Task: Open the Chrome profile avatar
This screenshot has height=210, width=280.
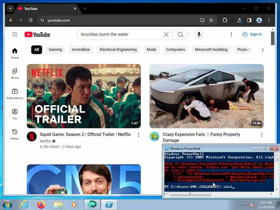Action: coord(259,20)
